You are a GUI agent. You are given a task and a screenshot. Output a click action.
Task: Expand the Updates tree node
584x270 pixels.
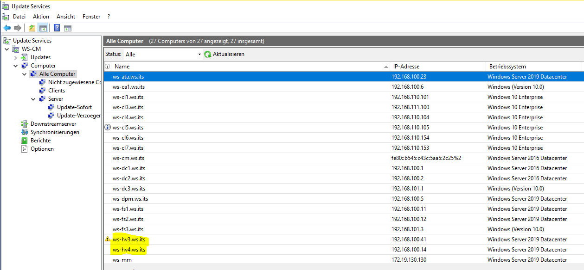(x=16, y=57)
